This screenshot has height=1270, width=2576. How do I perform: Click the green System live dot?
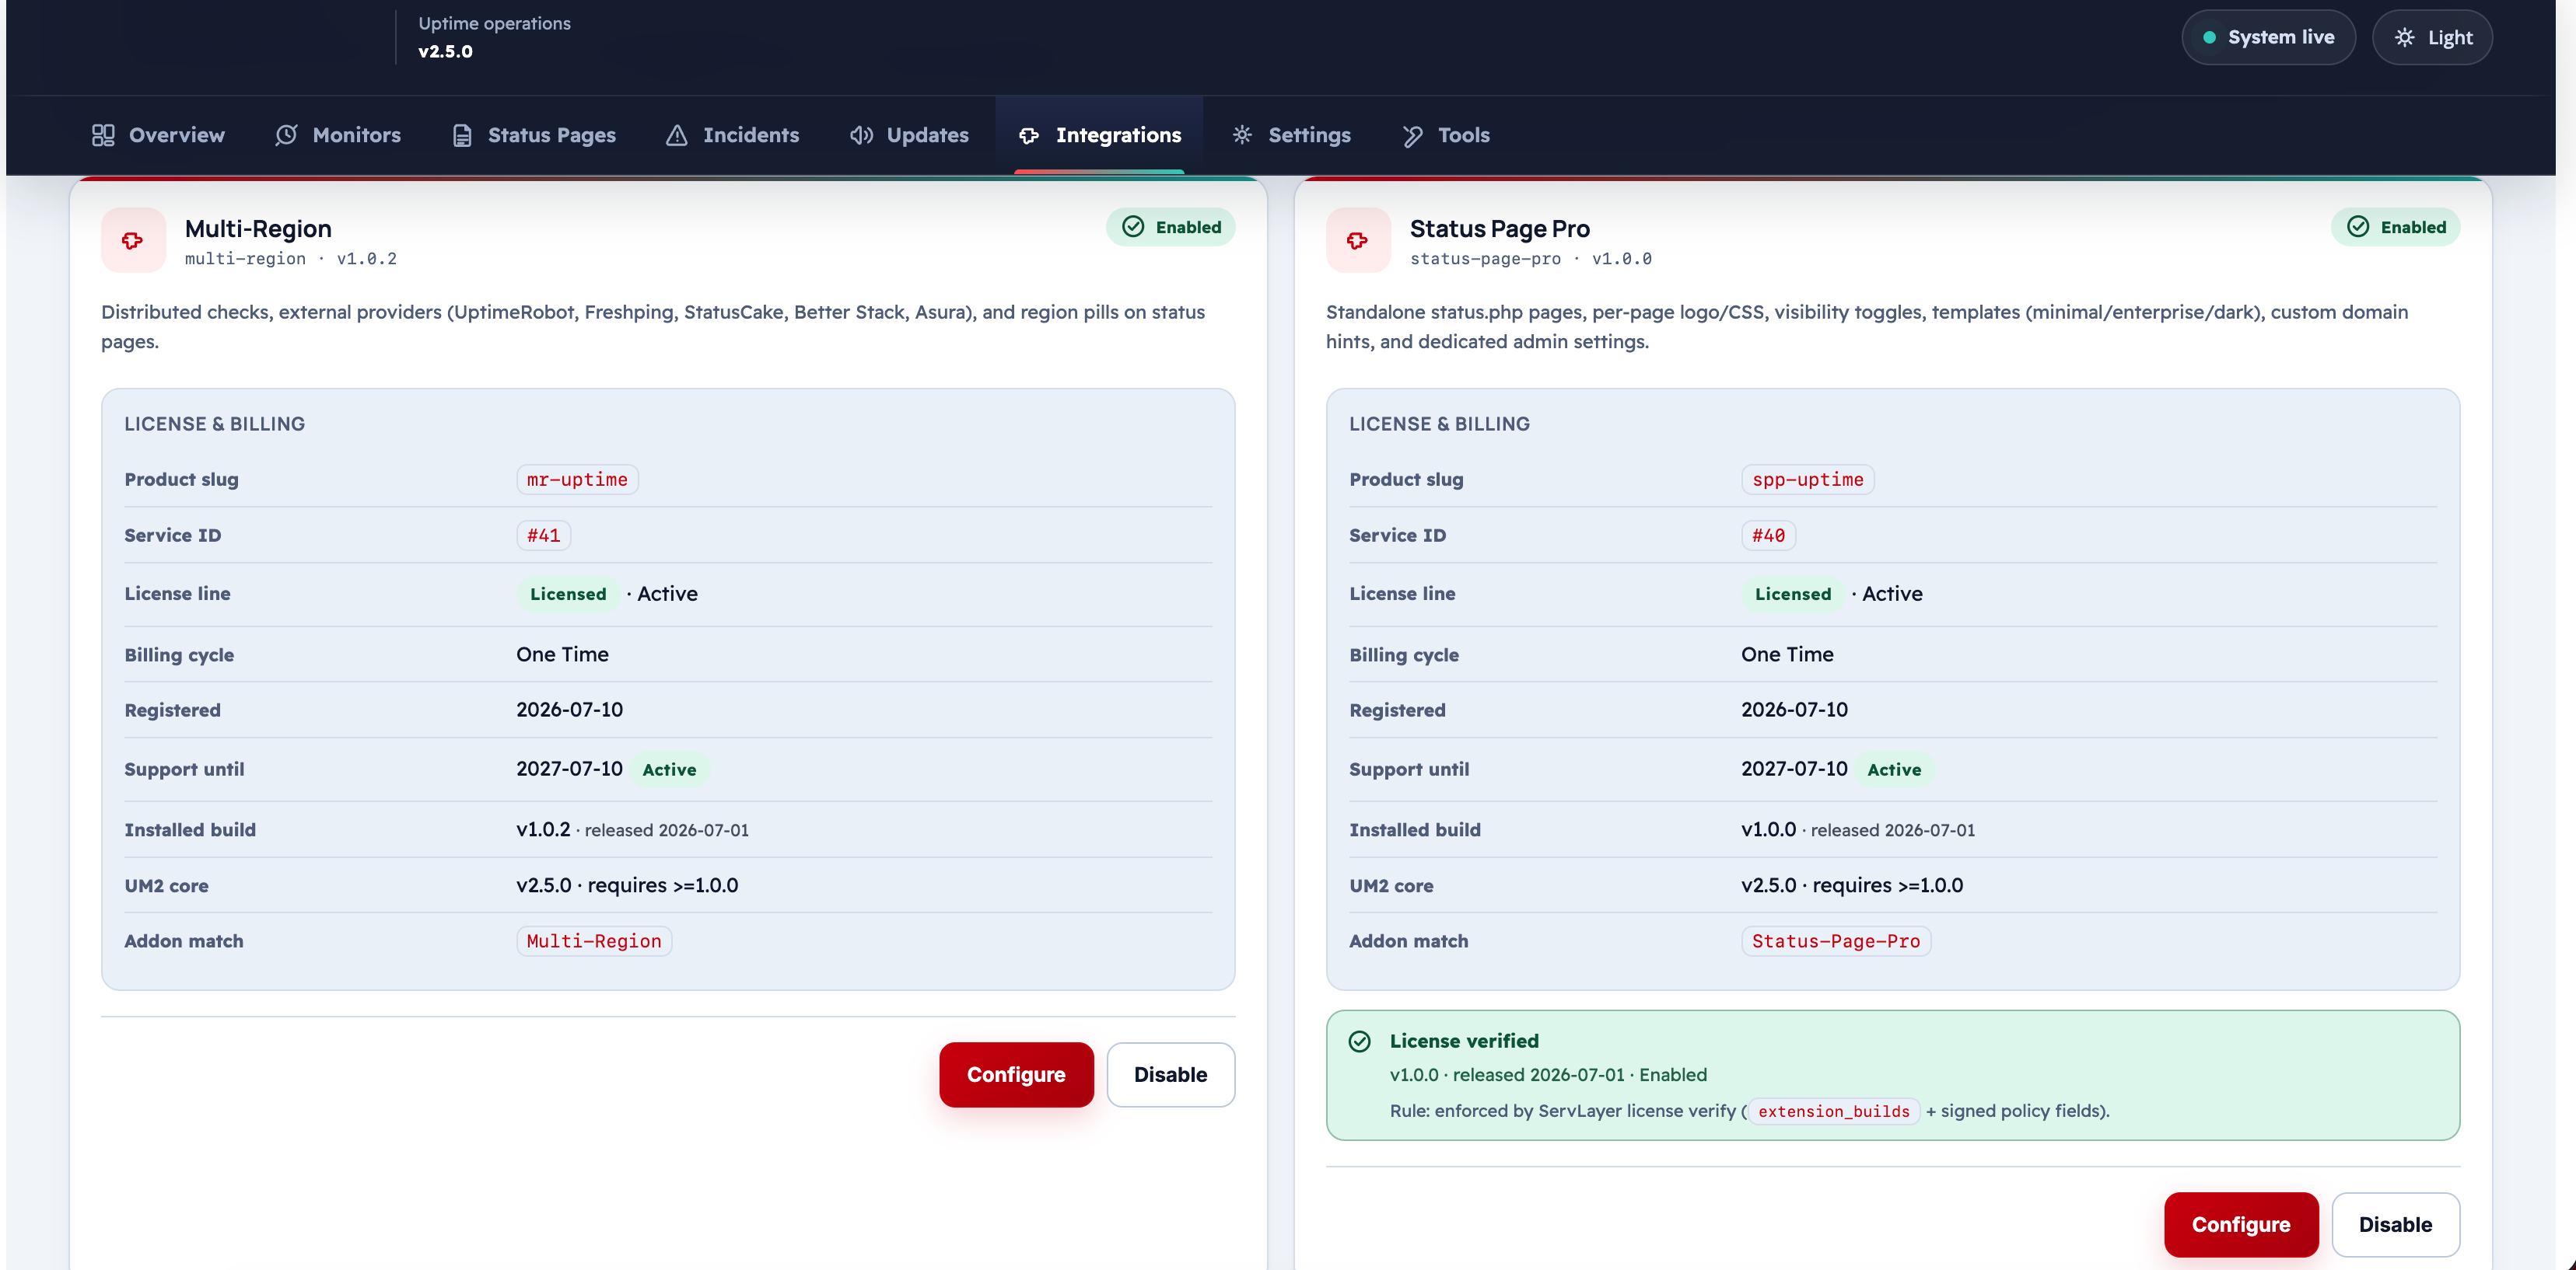2209,37
